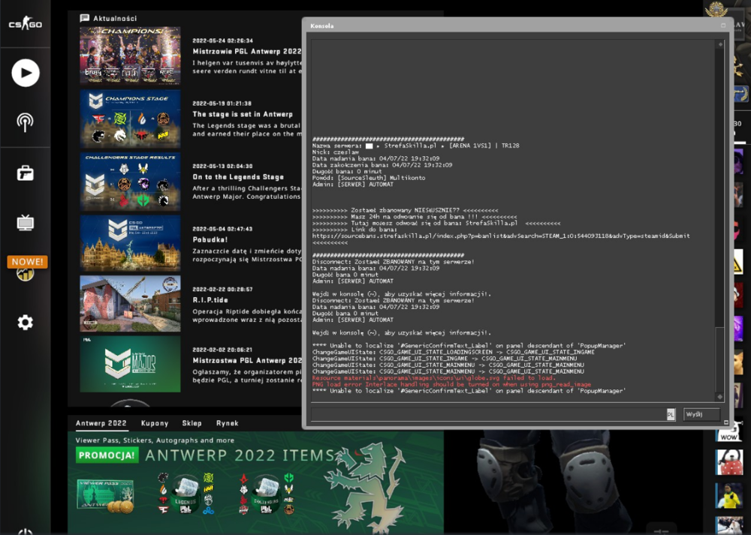This screenshot has height=535, width=751.
Task: Click the red penguin friend avatar
Action: pos(729,461)
